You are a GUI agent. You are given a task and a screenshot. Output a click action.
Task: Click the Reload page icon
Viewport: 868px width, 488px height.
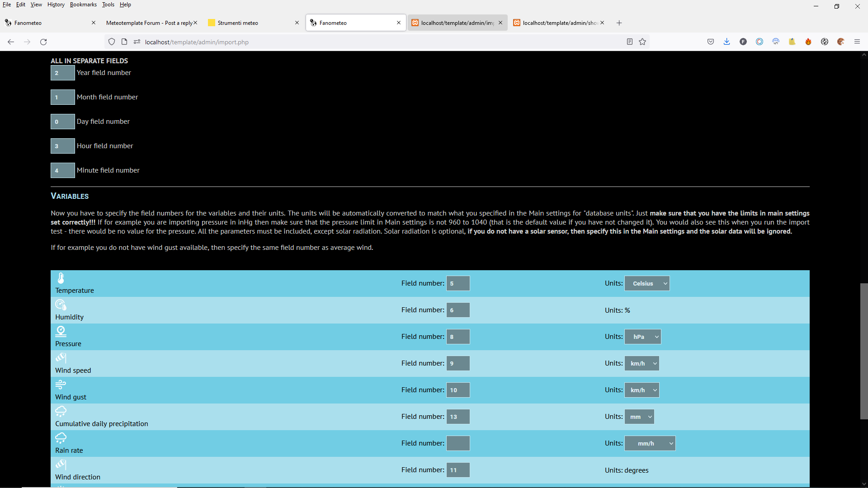(x=43, y=42)
